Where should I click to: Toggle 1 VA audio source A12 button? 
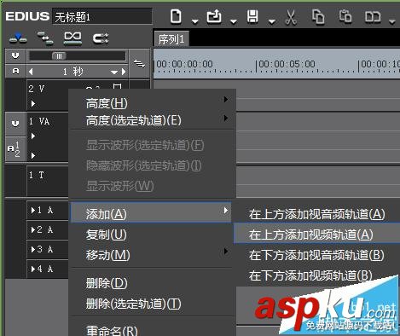tap(15, 149)
